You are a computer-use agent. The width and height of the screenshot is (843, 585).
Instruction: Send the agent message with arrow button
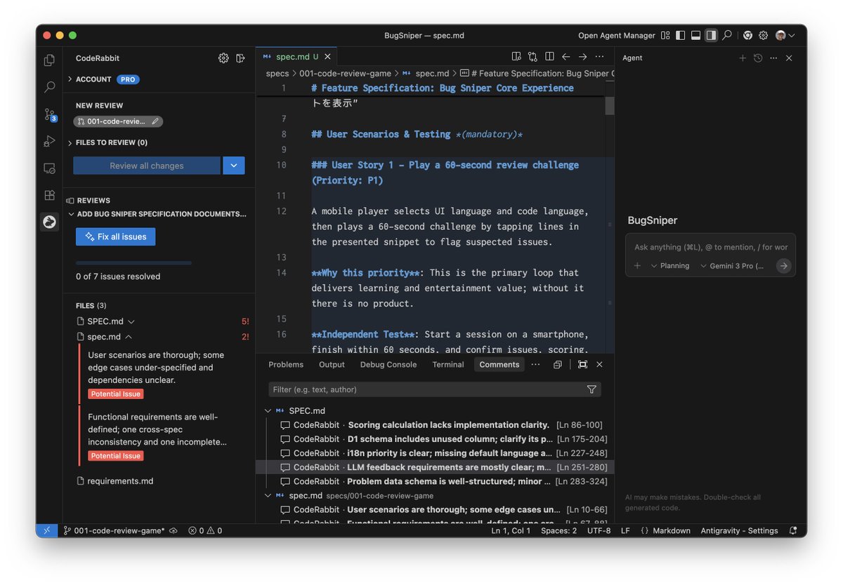(784, 266)
